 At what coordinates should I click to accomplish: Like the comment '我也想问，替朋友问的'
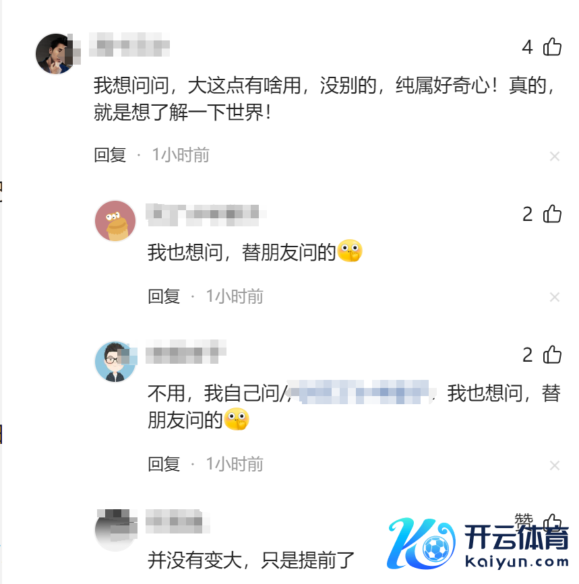pos(552,214)
